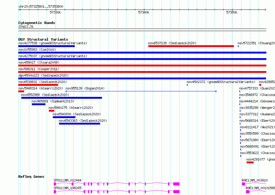
Task: Click nsv4502372 gnomADStructuralVariants label
Action: (x=221, y=82)
